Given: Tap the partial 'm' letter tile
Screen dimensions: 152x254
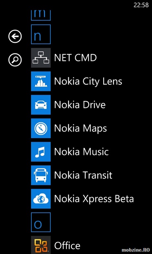Looking at the screenshot, I should [41, 16].
